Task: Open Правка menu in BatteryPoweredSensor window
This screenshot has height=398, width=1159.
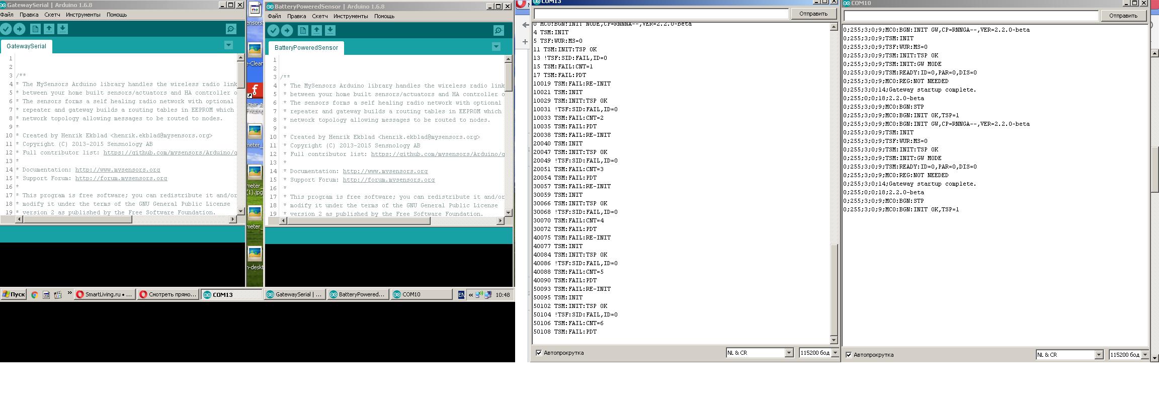Action: (x=296, y=16)
